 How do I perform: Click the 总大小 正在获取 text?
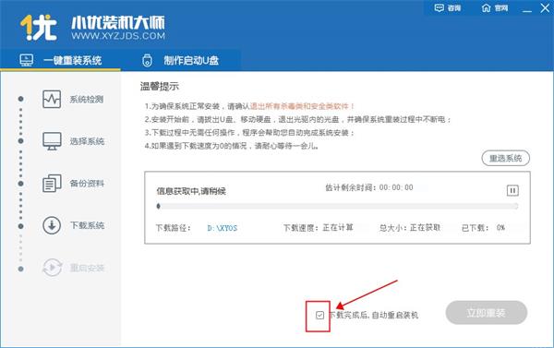coord(410,227)
